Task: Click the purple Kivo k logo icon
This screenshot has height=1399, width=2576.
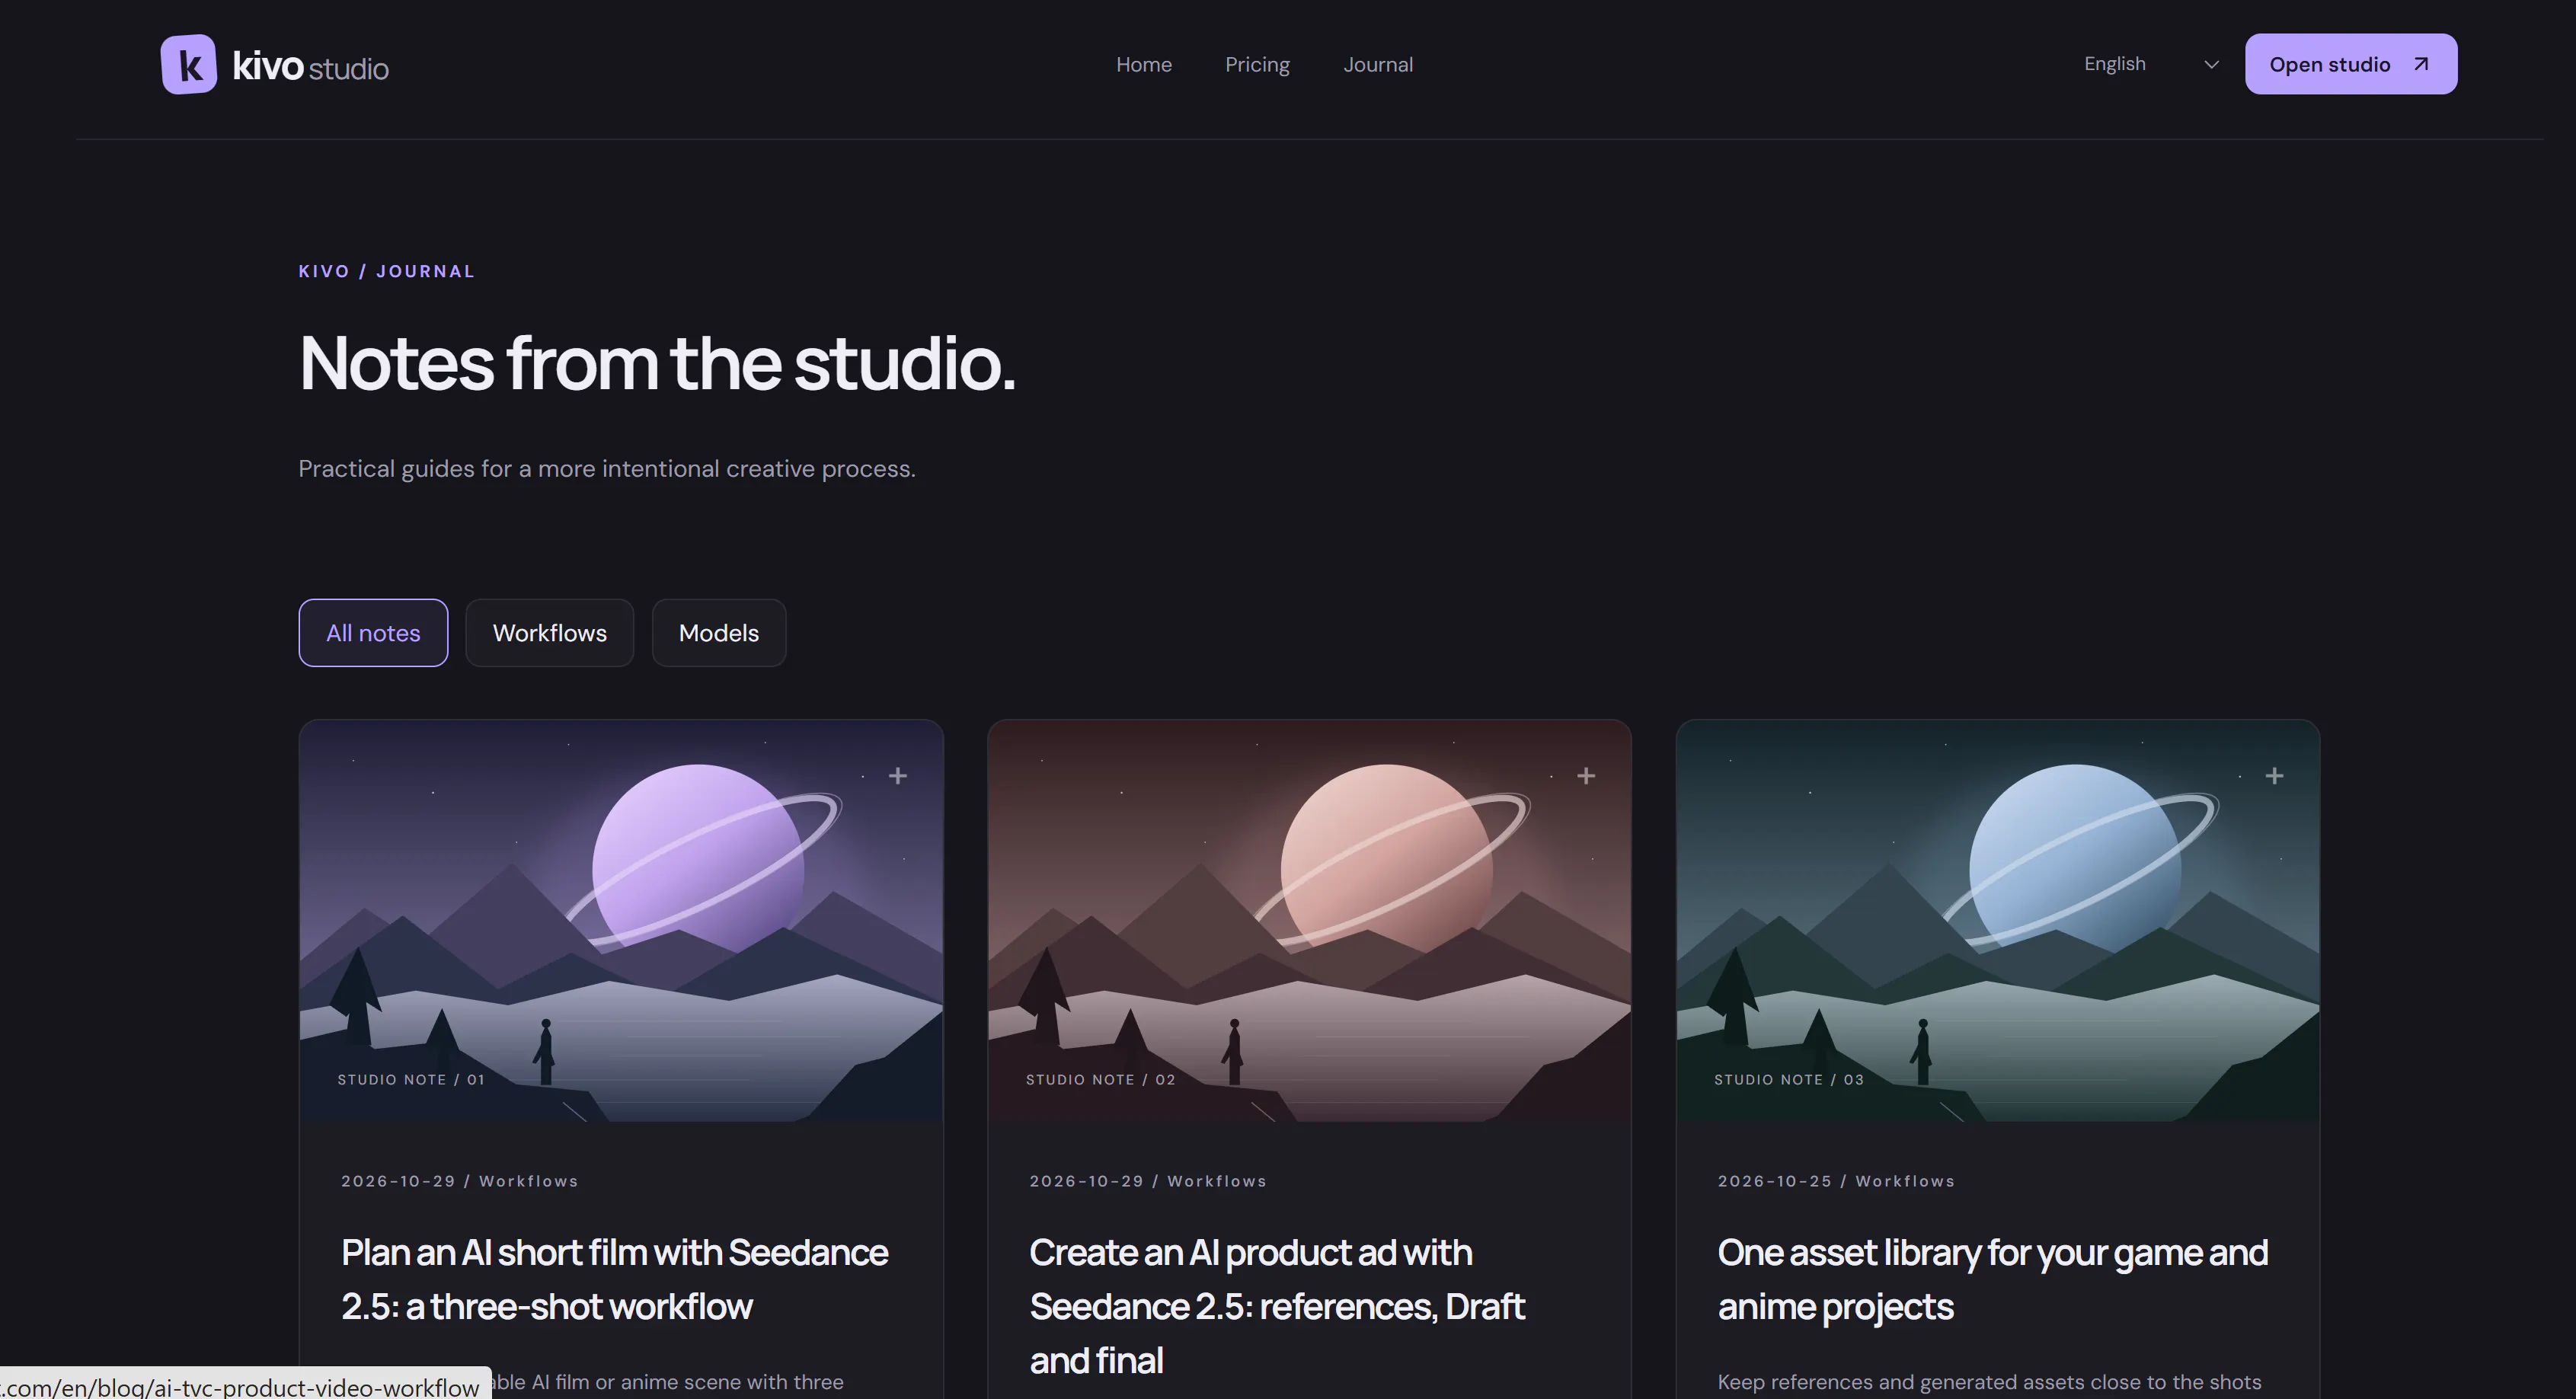Action: pos(188,64)
